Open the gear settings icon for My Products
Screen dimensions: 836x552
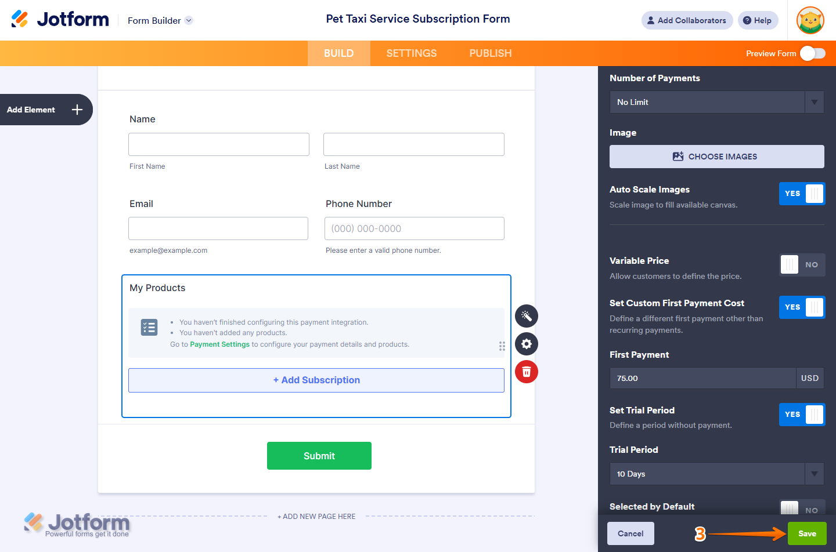pyautogui.click(x=526, y=344)
